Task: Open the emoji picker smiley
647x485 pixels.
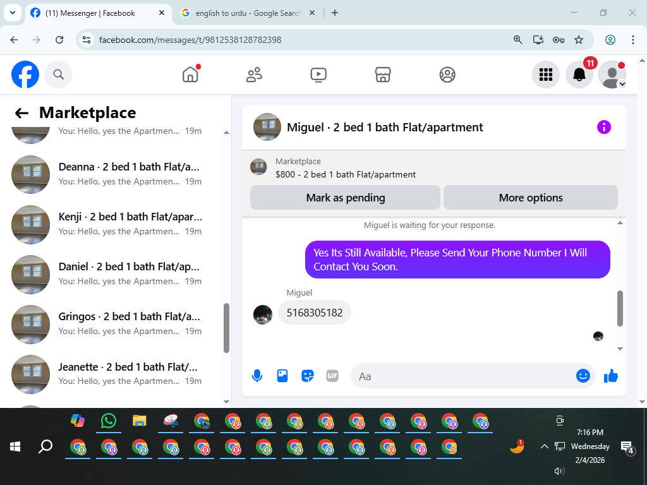Action: (583, 376)
